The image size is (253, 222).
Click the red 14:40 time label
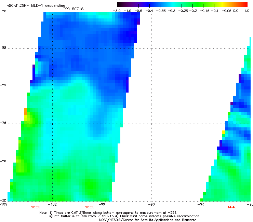point(232,207)
